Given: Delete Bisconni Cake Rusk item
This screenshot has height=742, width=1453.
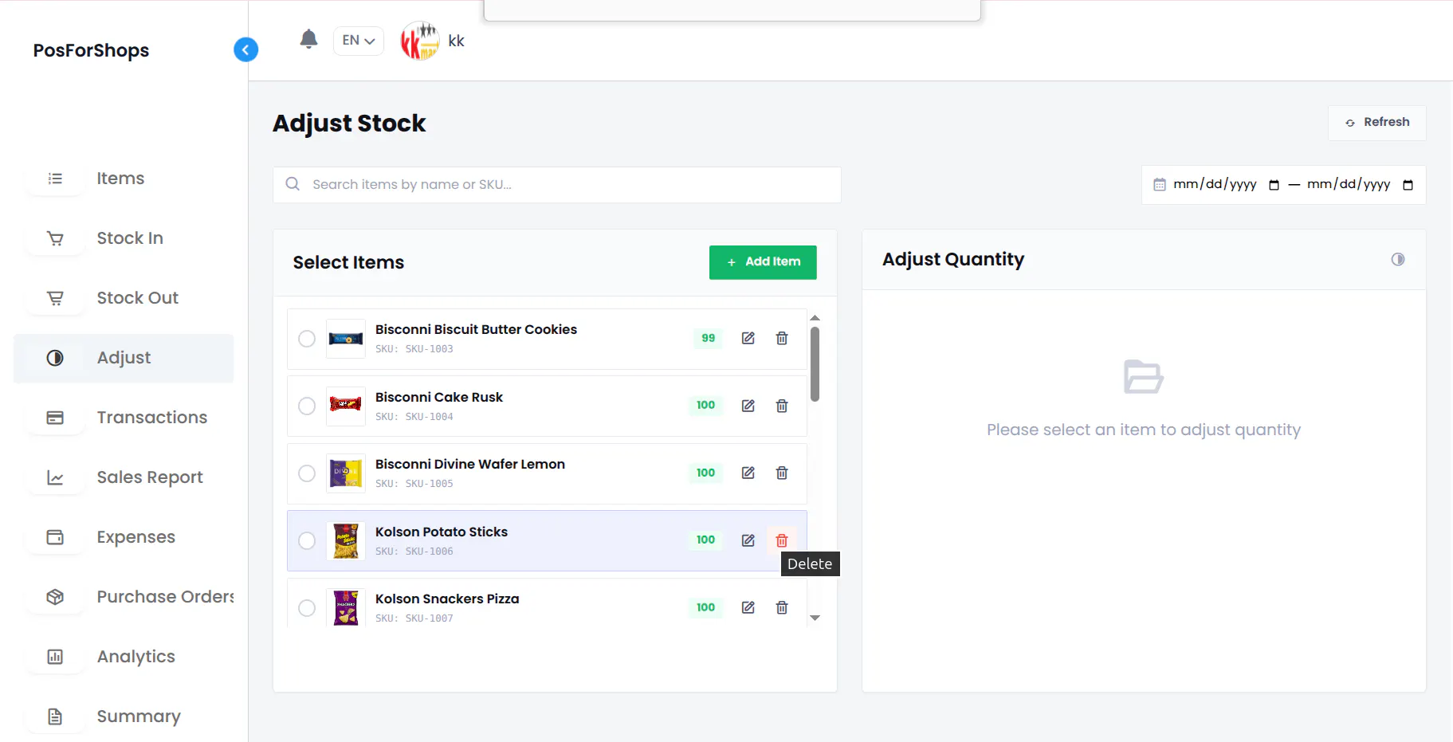Looking at the screenshot, I should [x=782, y=406].
